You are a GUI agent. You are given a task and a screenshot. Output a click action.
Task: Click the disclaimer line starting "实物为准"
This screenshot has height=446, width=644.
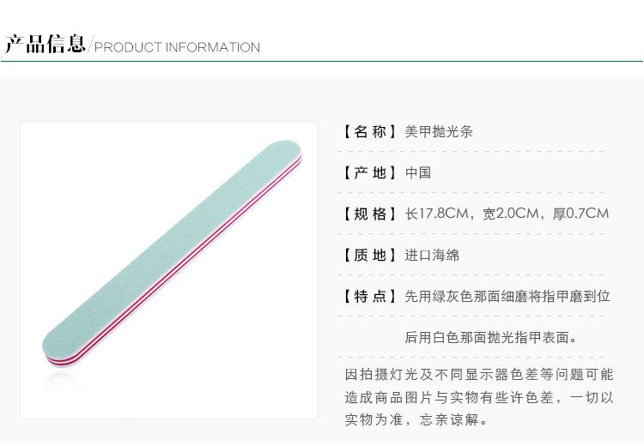tap(416, 419)
